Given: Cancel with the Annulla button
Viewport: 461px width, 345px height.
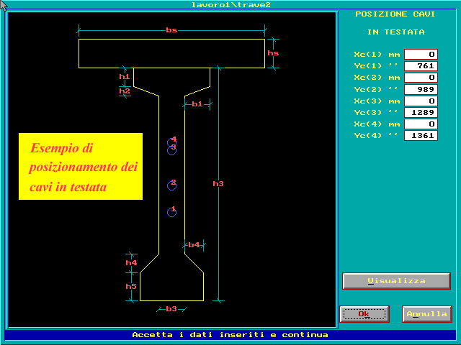Looking at the screenshot, I should coord(427,314).
